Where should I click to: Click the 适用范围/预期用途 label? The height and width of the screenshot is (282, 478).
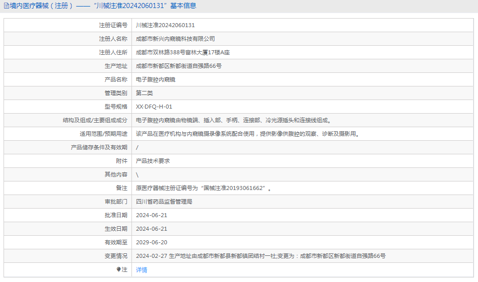click(104, 134)
